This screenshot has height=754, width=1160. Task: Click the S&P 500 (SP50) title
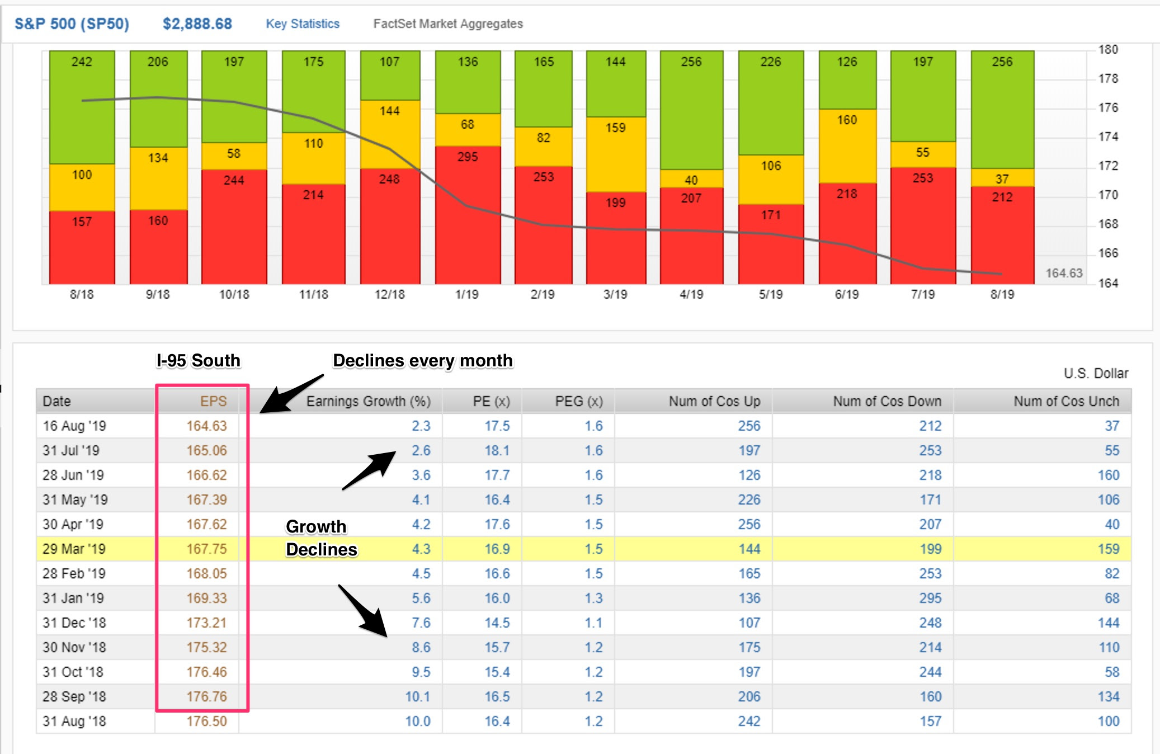[72, 24]
